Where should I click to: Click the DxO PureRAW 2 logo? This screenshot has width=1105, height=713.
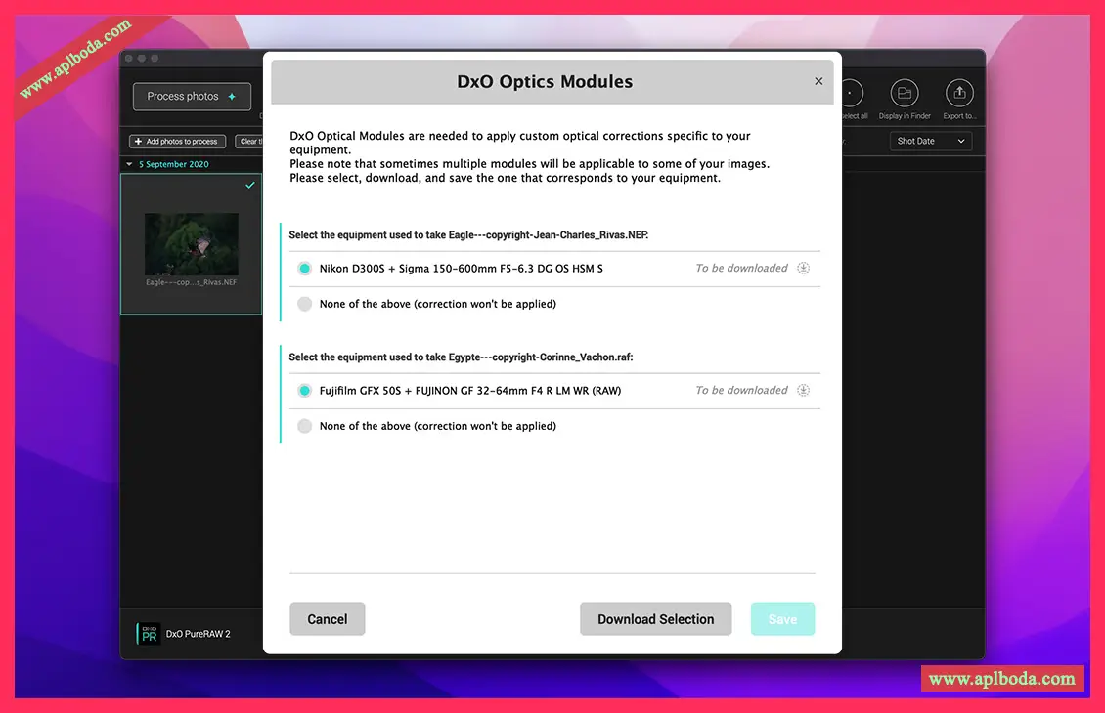148,634
